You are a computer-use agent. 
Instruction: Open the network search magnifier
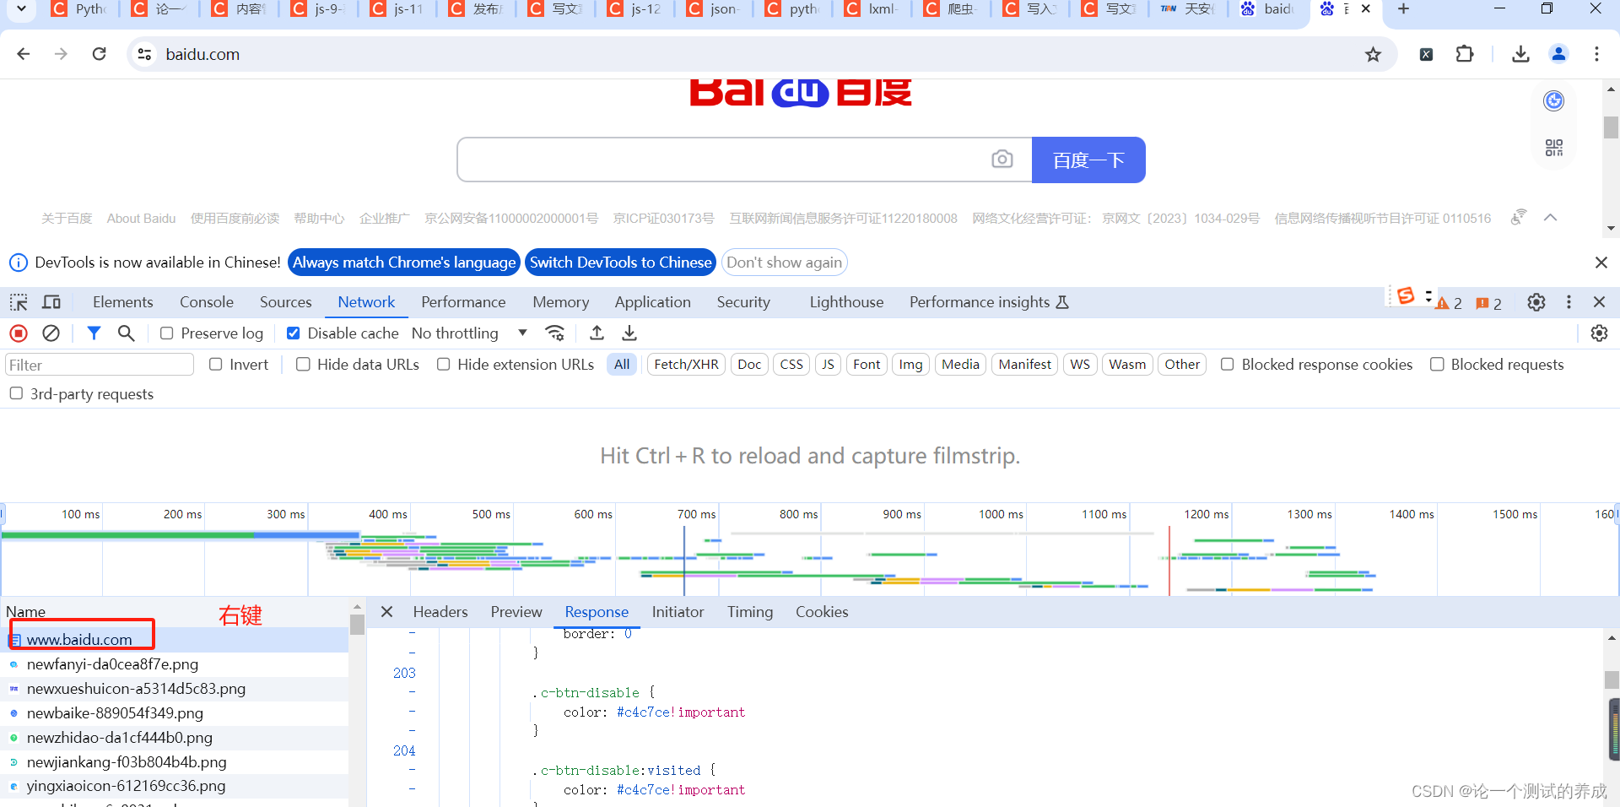click(126, 333)
